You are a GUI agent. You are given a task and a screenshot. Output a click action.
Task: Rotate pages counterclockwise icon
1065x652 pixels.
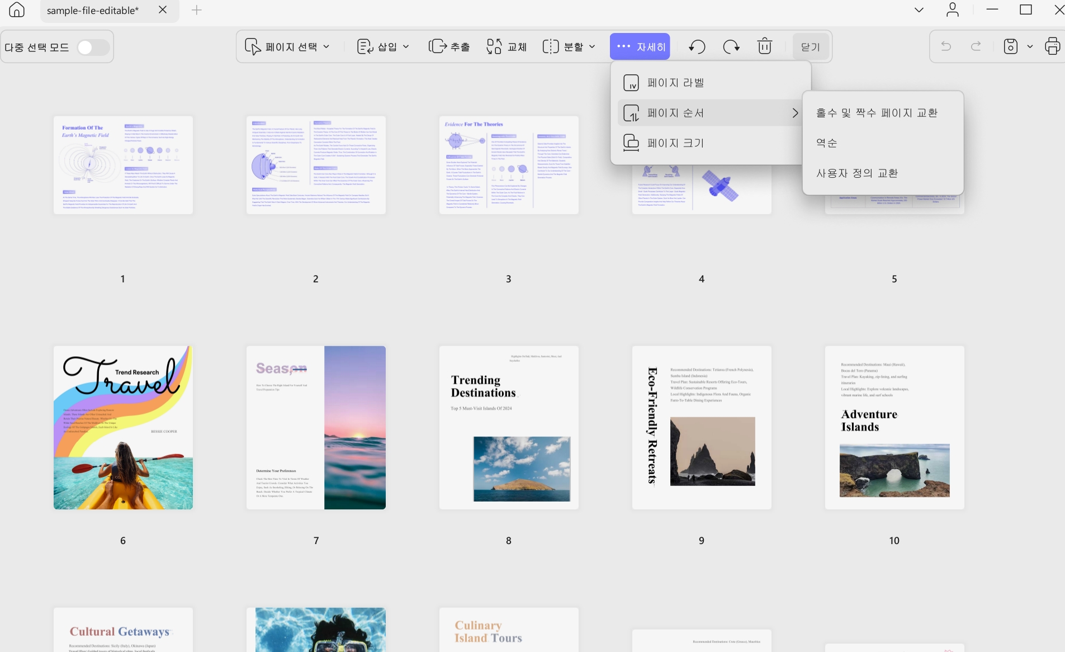(x=697, y=46)
